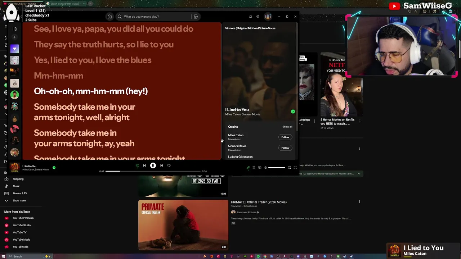Jump to lyric 'Yes, I lied to you'

(x=93, y=60)
